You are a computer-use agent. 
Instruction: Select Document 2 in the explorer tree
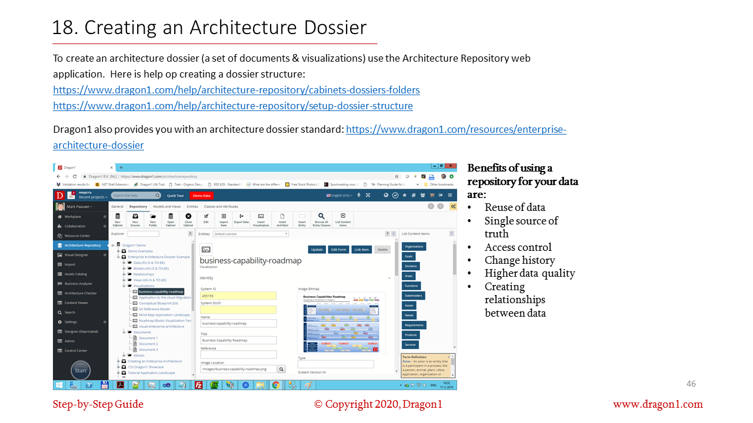[148, 344]
